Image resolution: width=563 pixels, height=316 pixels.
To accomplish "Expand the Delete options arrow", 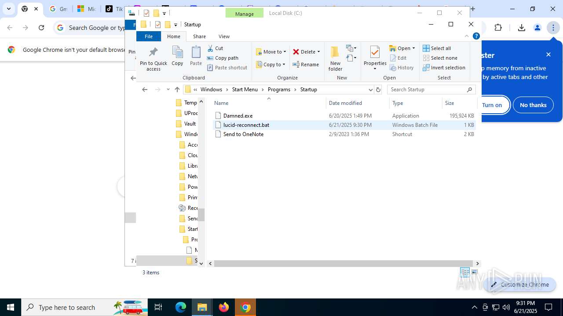I will 318,52.
